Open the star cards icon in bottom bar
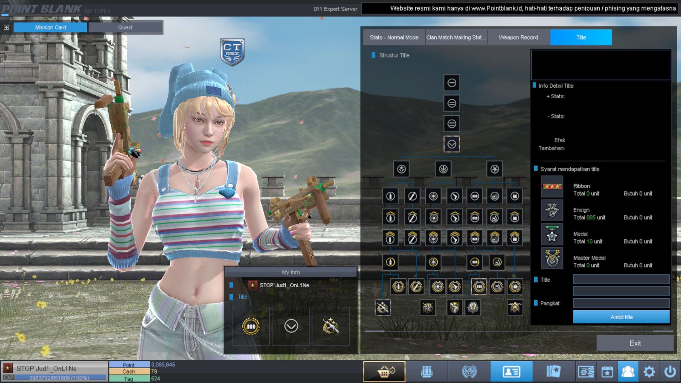 554,372
